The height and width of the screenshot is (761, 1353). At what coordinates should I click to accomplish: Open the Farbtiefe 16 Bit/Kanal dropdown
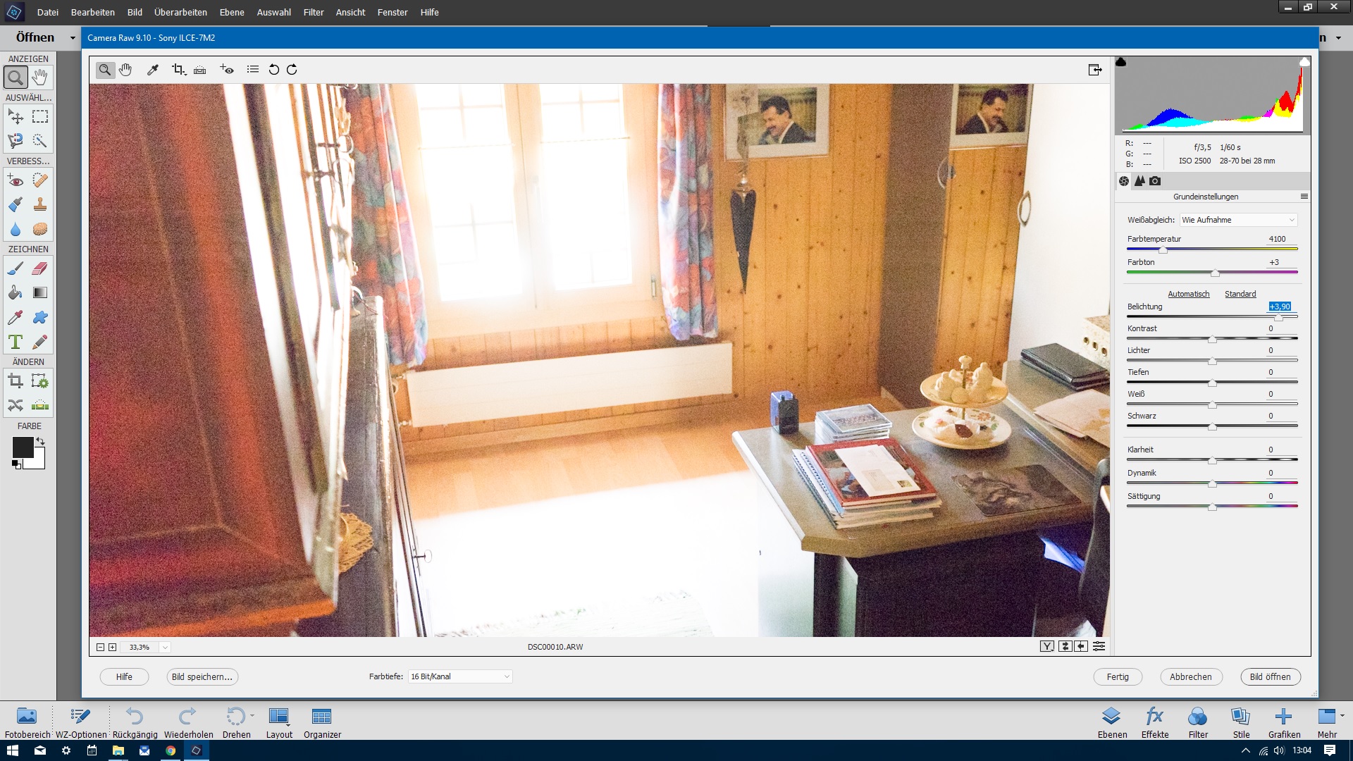(x=459, y=676)
